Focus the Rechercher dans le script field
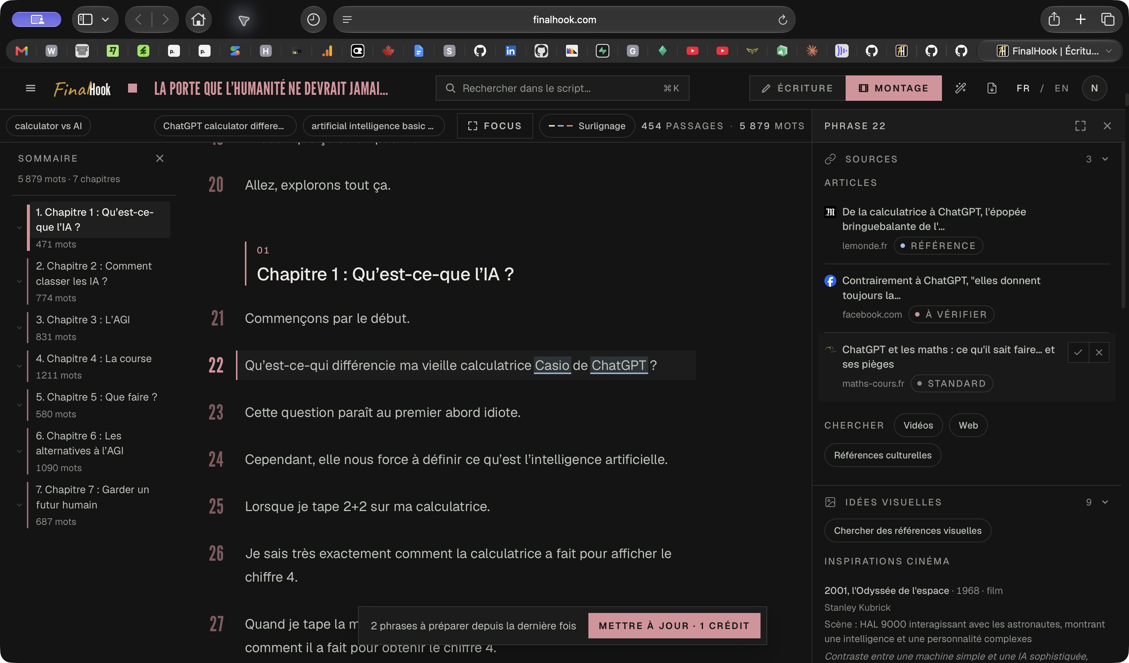 562,88
